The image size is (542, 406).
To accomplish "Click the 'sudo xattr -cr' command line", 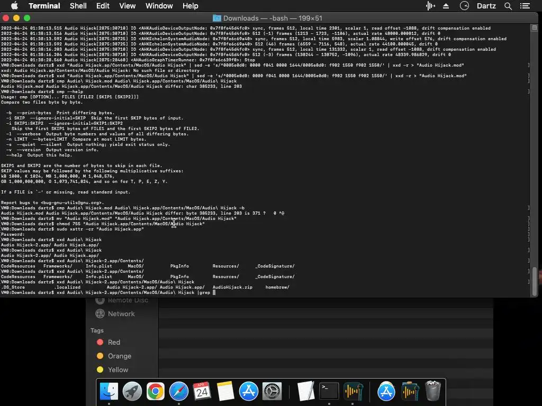I will tap(72, 229).
